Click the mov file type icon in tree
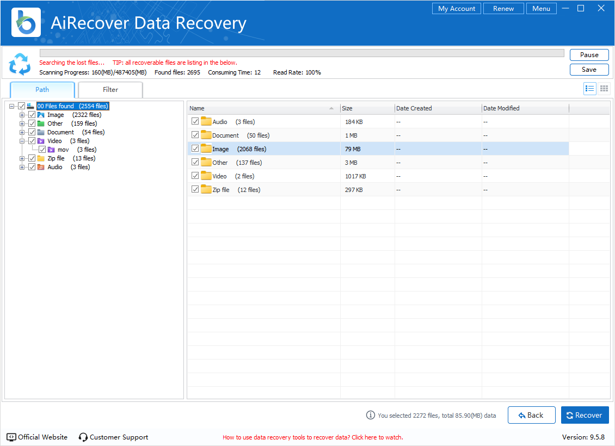 point(51,150)
